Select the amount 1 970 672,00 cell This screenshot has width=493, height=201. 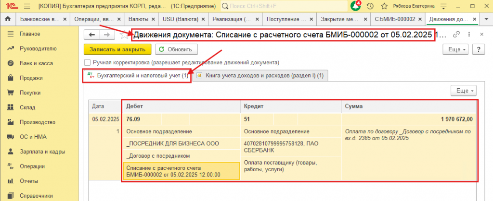(409, 119)
